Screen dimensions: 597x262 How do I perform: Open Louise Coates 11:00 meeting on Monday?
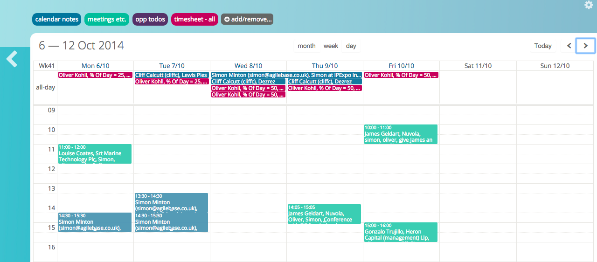tap(95, 154)
